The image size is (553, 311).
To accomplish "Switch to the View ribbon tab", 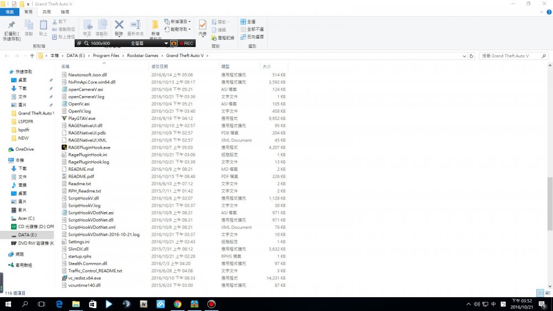I will (65, 12).
